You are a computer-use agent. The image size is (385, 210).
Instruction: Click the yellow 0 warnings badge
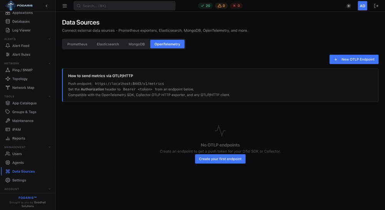tap(221, 6)
